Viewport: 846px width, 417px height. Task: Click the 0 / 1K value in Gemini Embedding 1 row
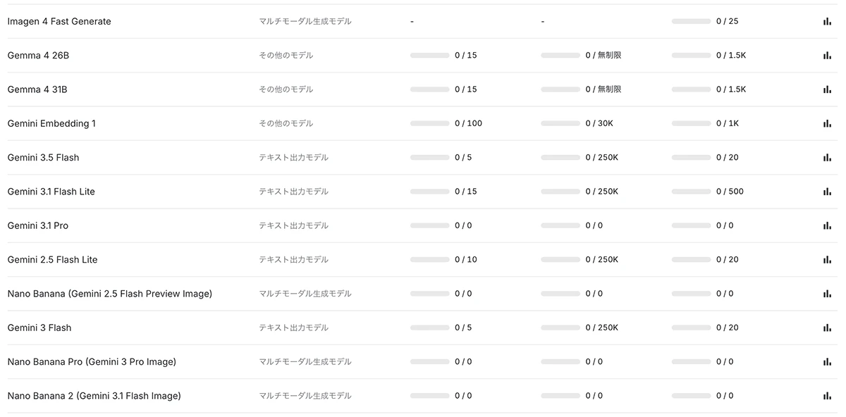pos(728,123)
